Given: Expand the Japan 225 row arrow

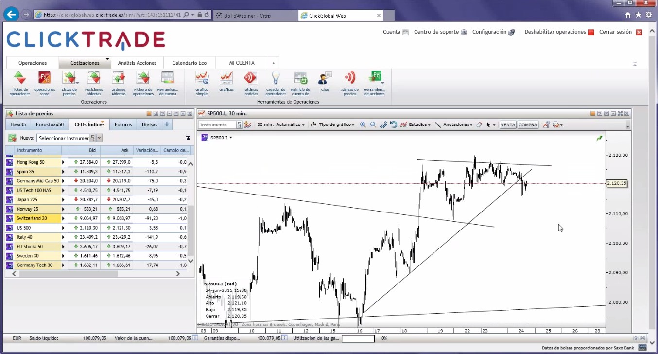Looking at the screenshot, I should (63, 200).
